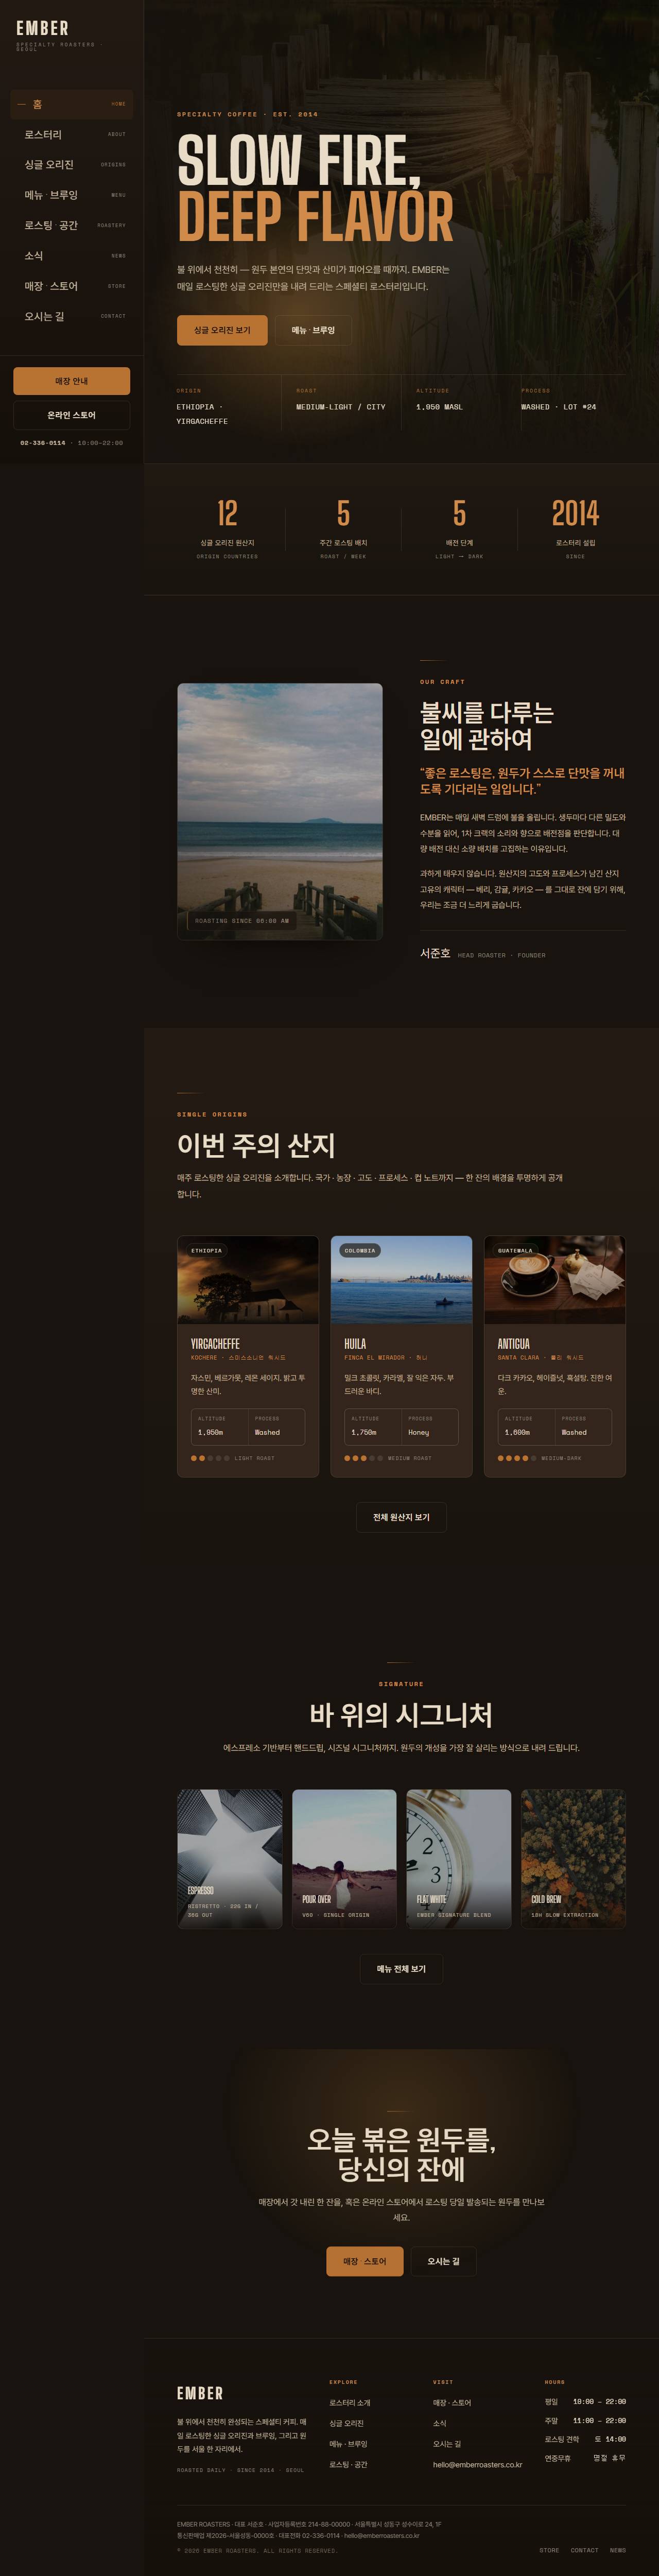This screenshot has width=659, height=2576.
Task: Click the 전체 원산지 보기 button
Action: 401,1517
